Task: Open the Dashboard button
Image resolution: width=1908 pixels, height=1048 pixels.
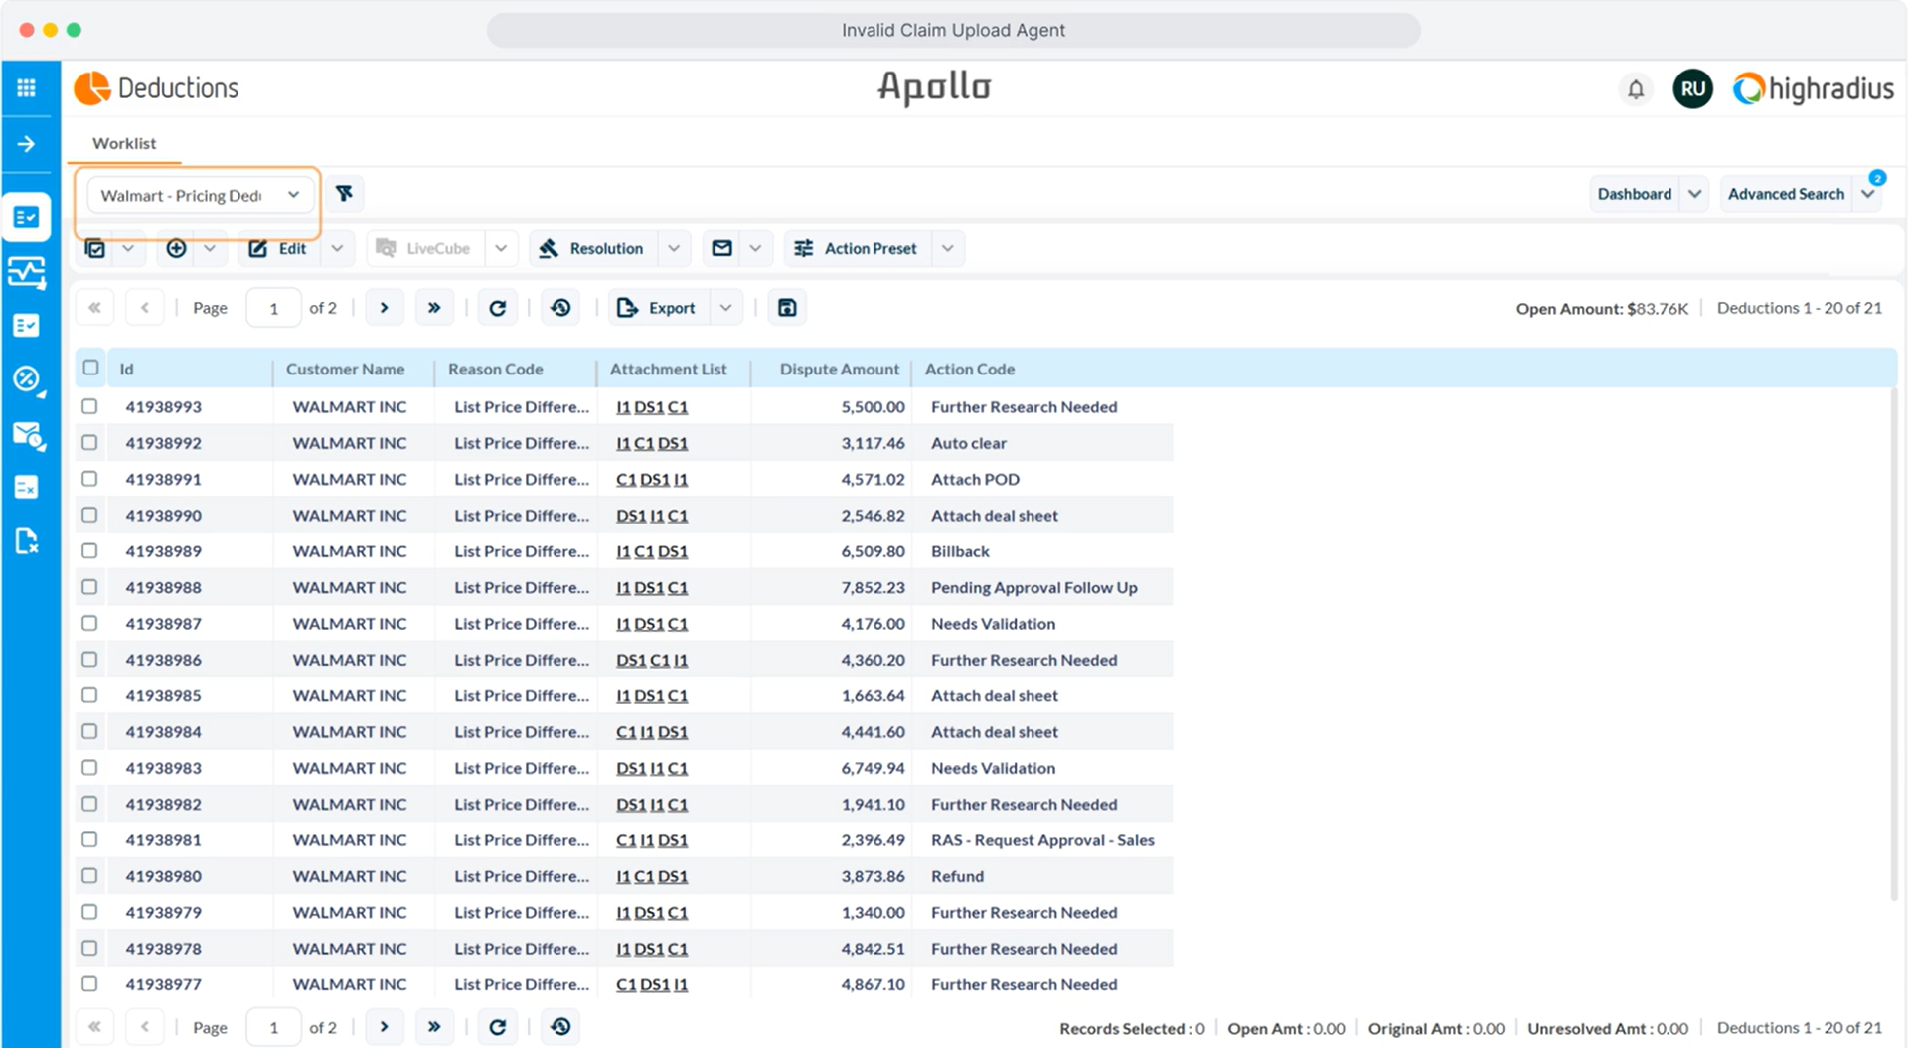Action: (1634, 194)
